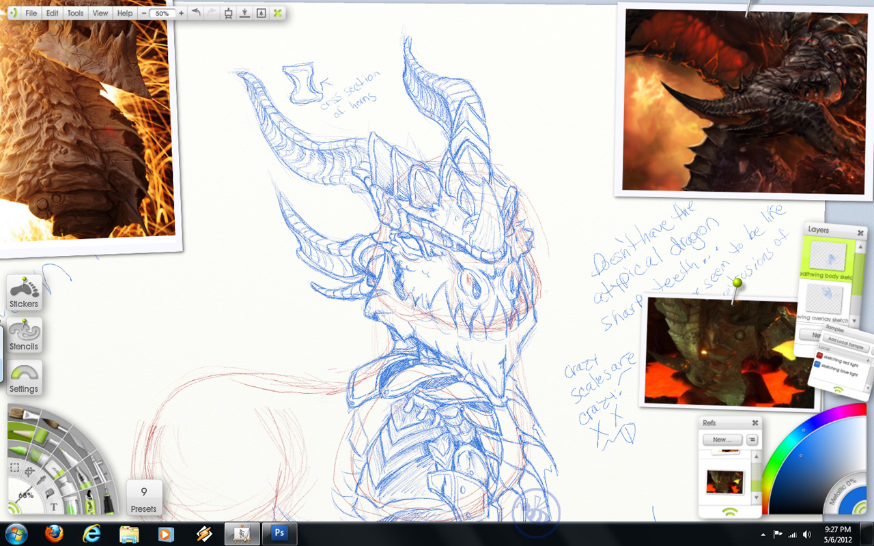874x546 pixels.
Task: Open the Stencils panel
Action: [24, 336]
